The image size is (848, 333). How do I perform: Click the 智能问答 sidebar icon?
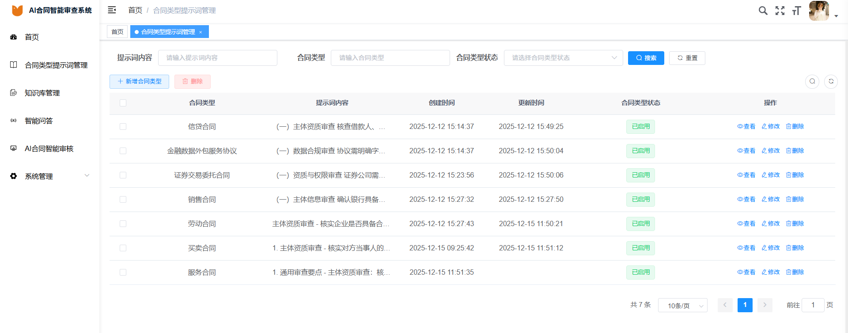14,121
